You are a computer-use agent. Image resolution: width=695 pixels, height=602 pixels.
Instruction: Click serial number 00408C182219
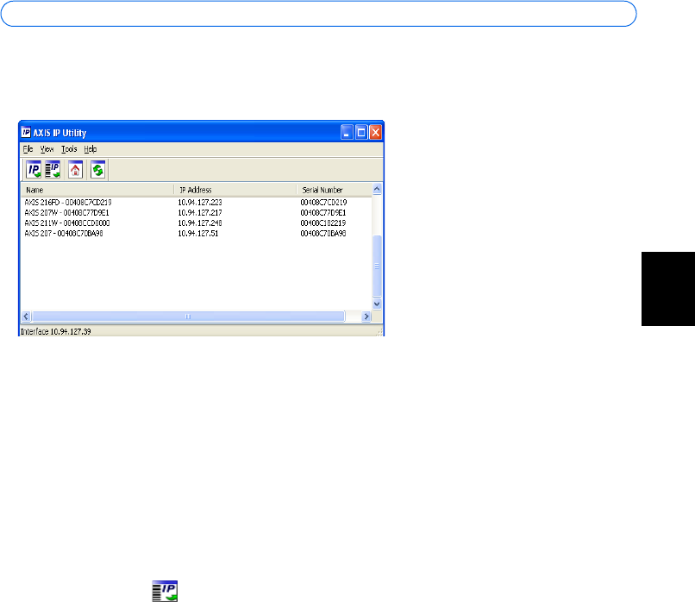(x=323, y=223)
